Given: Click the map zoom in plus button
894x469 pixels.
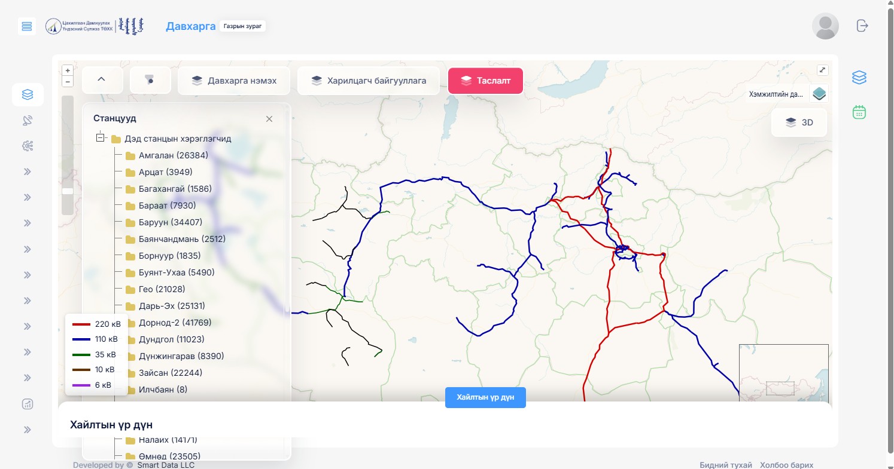Looking at the screenshot, I should [68, 70].
